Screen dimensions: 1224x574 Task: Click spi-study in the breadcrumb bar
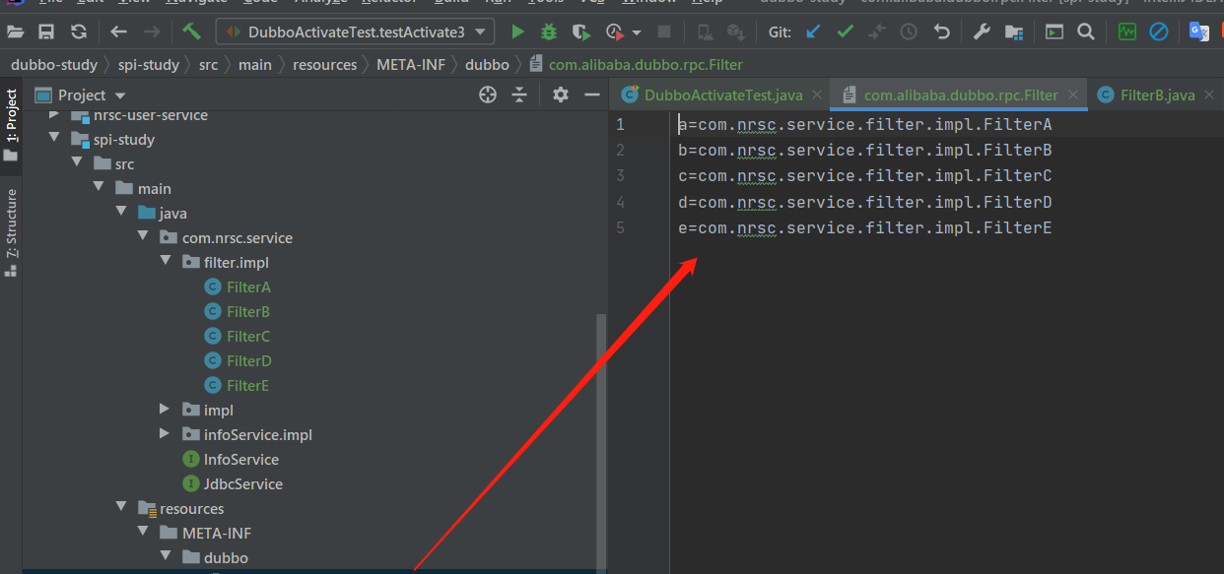148,65
